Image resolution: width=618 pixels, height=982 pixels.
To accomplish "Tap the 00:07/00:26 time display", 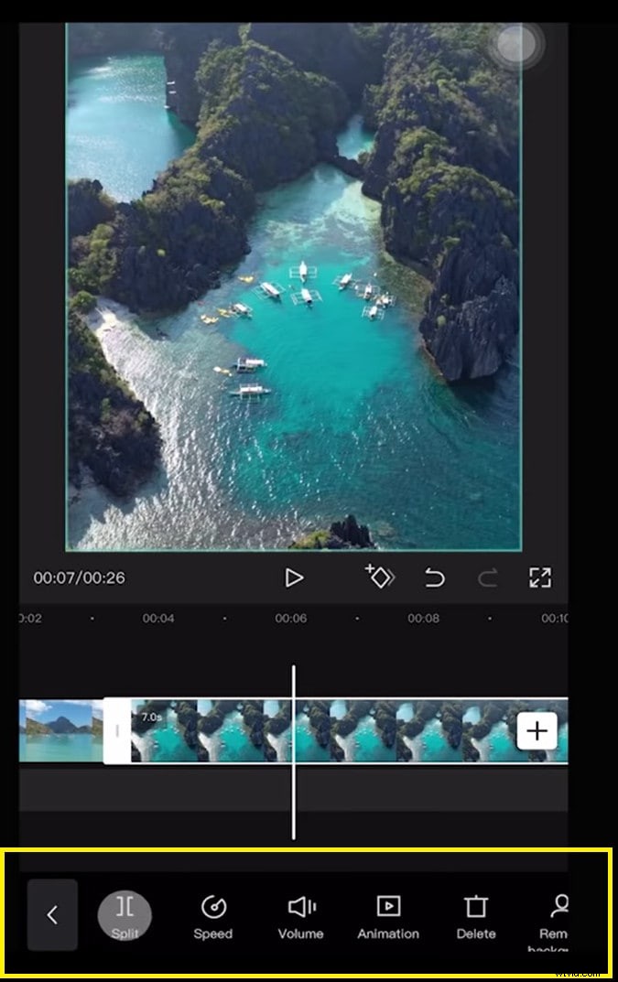I will (x=79, y=577).
